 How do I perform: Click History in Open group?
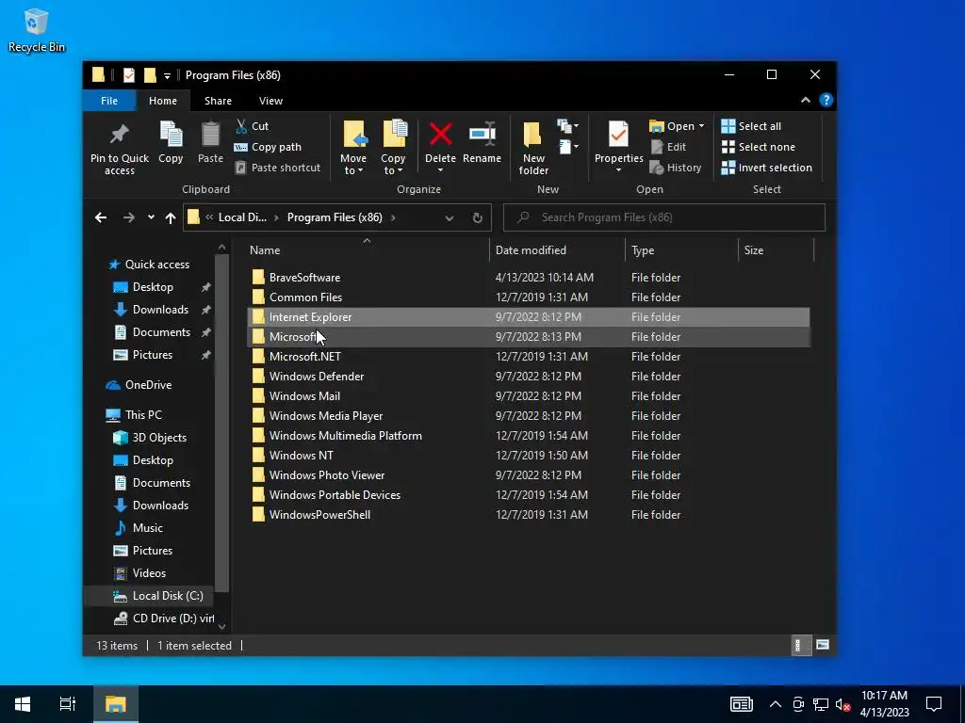(x=676, y=168)
